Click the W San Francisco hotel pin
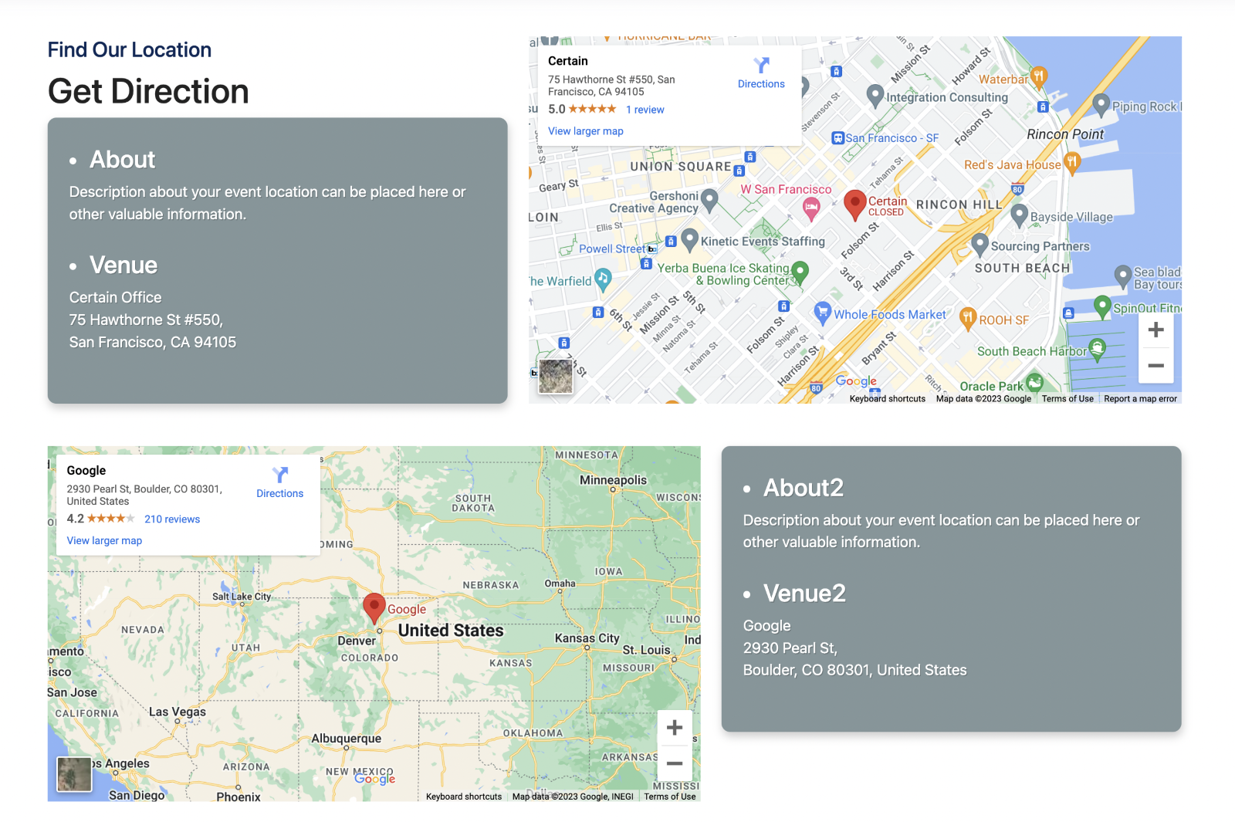The width and height of the screenshot is (1235, 822). [811, 208]
